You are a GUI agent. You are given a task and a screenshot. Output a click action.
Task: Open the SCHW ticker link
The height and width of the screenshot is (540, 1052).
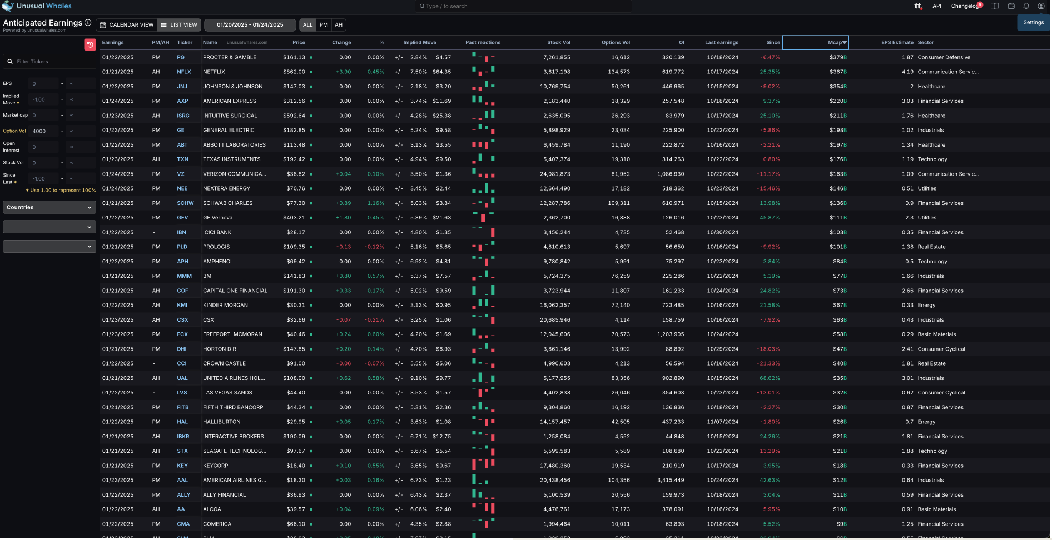click(x=185, y=203)
